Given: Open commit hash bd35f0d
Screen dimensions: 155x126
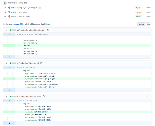Looking at the screenshot, I should tap(148, 8).
